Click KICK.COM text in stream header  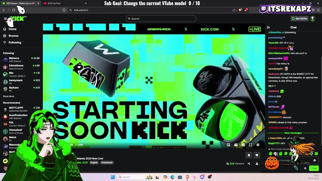coord(210,29)
